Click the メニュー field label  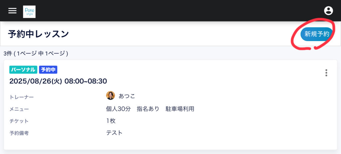(x=19, y=109)
